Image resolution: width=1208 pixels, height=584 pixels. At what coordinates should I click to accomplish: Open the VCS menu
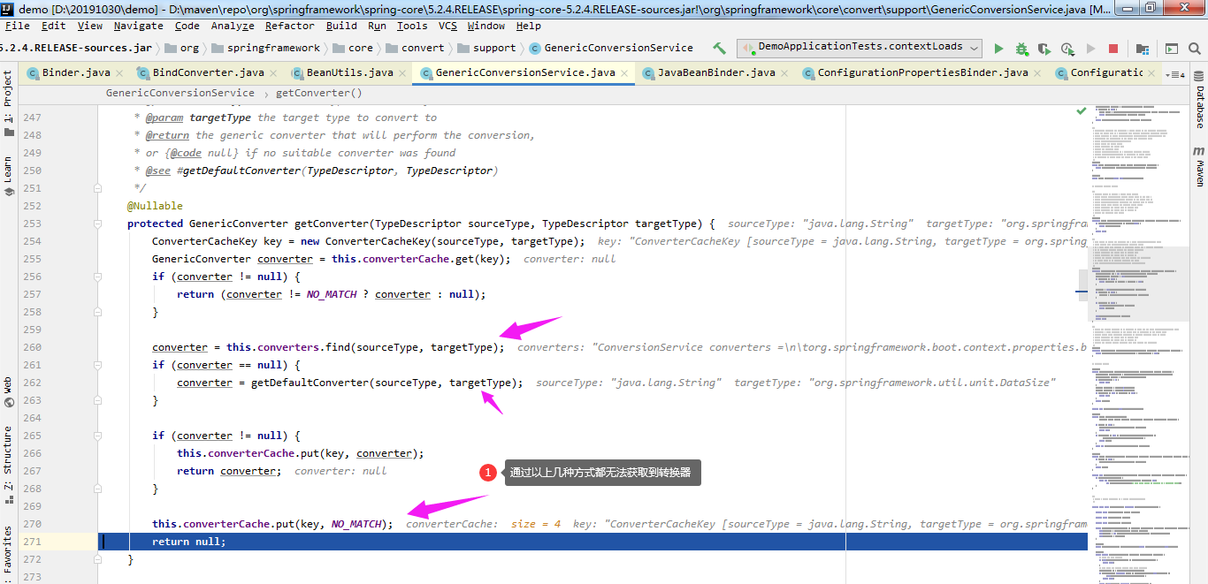(447, 26)
